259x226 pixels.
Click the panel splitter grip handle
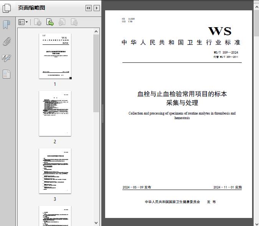pyautogui.click(x=102, y=113)
